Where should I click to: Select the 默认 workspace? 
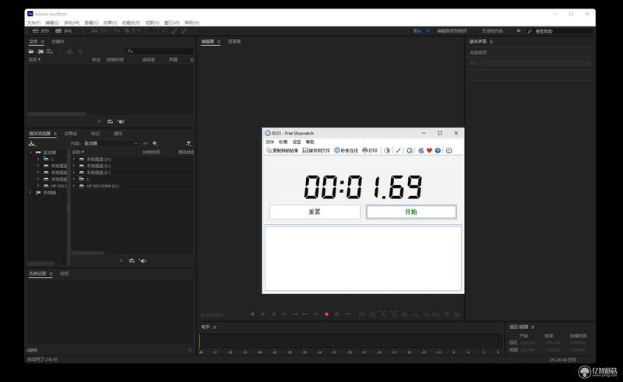417,31
